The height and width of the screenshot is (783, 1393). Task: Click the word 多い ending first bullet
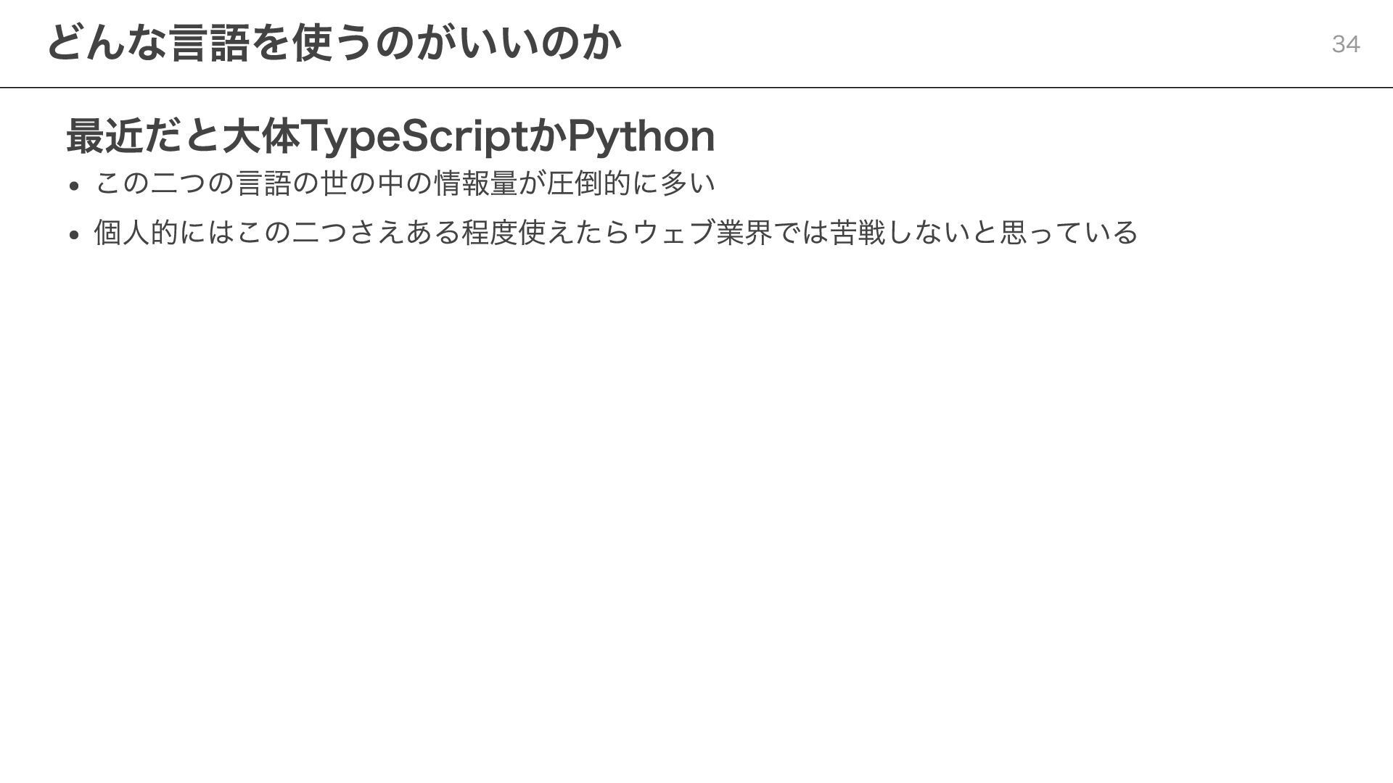click(688, 183)
